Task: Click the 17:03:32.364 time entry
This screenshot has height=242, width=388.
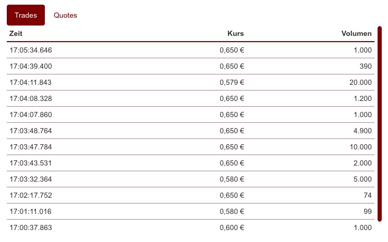Action: click(x=31, y=179)
